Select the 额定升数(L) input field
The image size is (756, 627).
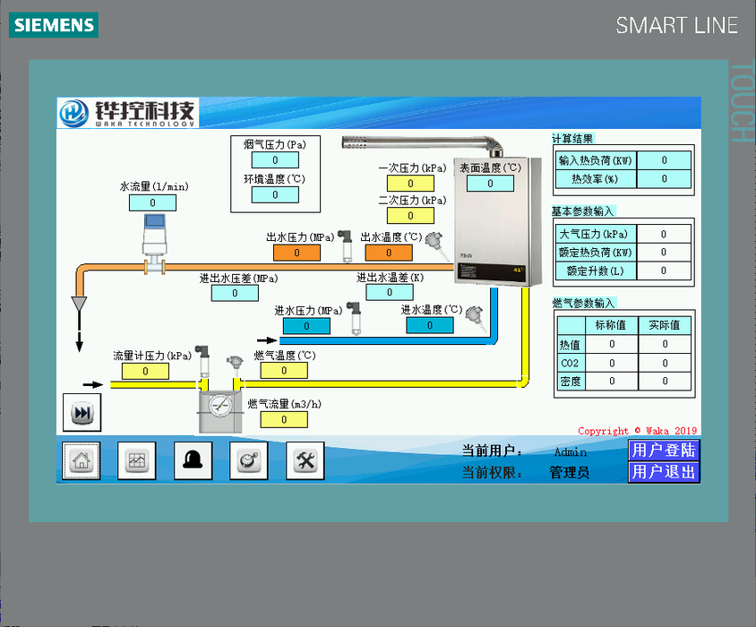coord(664,271)
